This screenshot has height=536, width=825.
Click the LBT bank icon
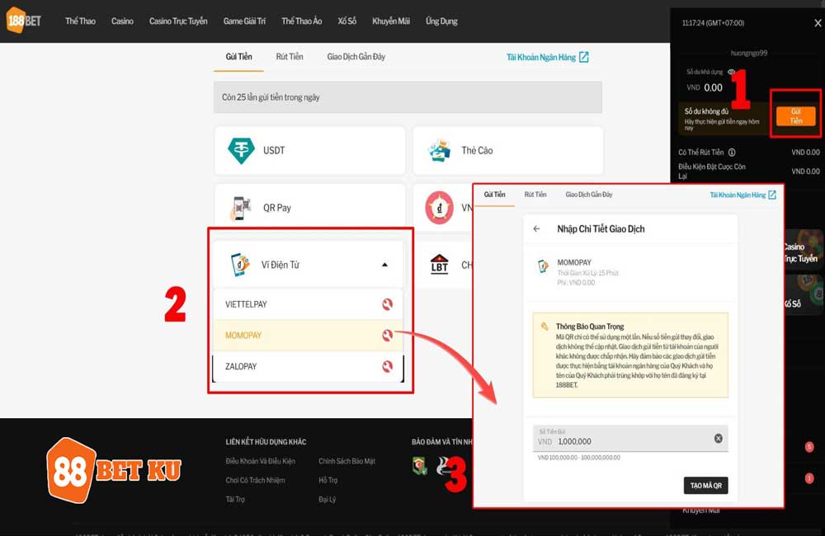coord(440,264)
